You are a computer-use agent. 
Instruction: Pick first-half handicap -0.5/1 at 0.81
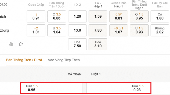(x=119, y=16)
